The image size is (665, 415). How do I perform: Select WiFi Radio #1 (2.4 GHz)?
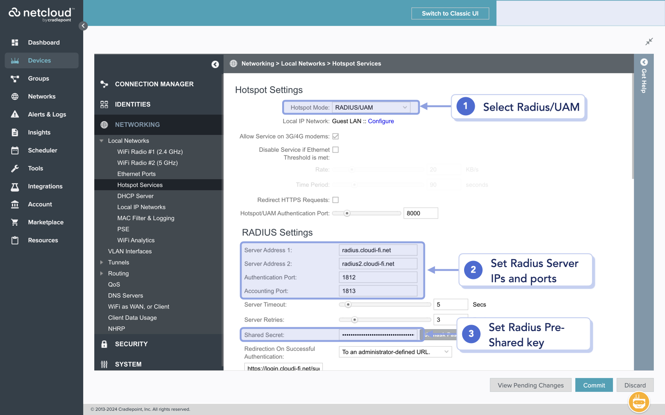[150, 152]
